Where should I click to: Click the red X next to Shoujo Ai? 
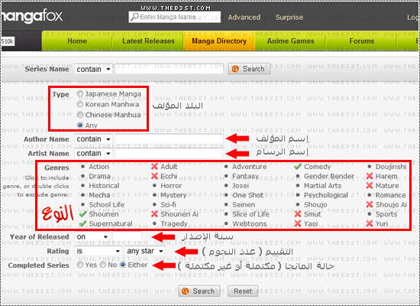pyautogui.click(x=370, y=204)
